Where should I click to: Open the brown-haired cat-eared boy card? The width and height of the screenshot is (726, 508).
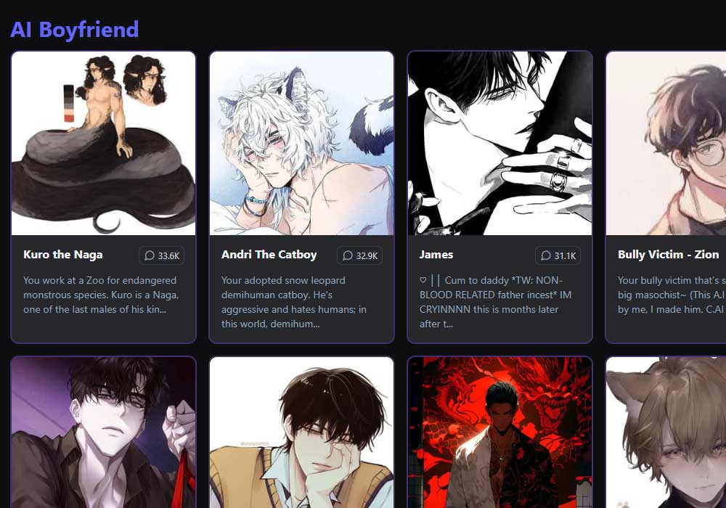666,433
